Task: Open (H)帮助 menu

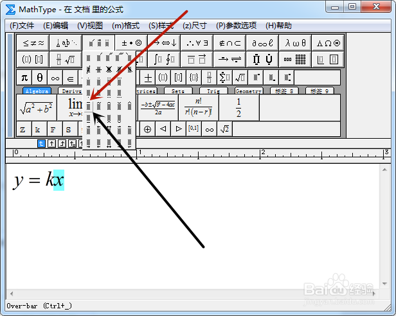Action: click(x=278, y=26)
